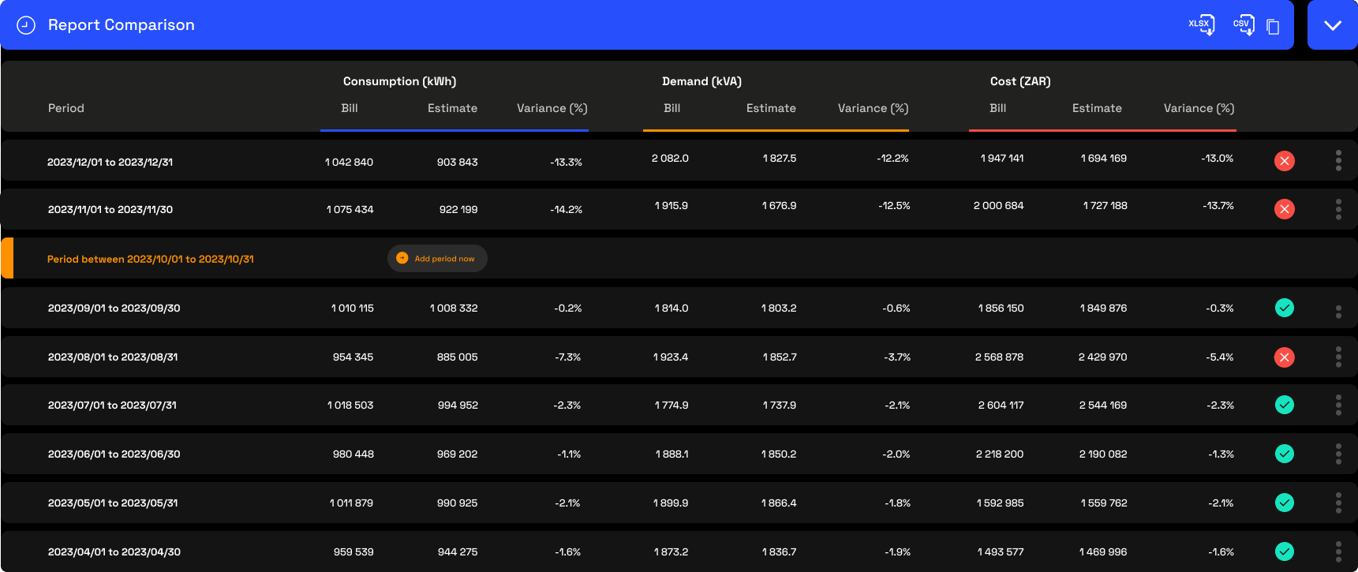
Task: Open kebab menu for 2023/06/01 row
Action: pos(1338,454)
